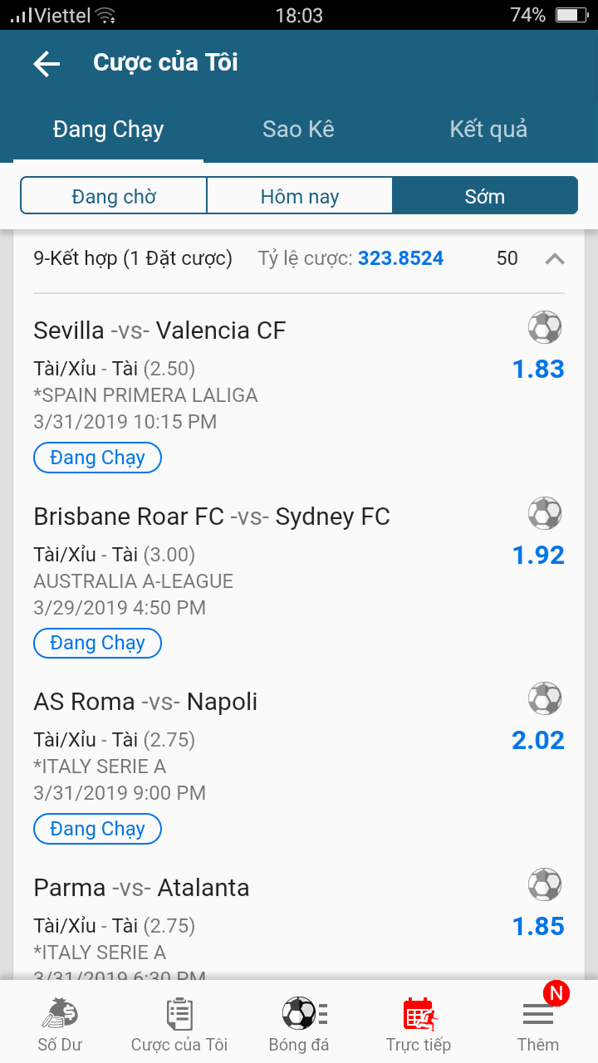
Task: Select the Sớm filter
Action: [x=484, y=197]
